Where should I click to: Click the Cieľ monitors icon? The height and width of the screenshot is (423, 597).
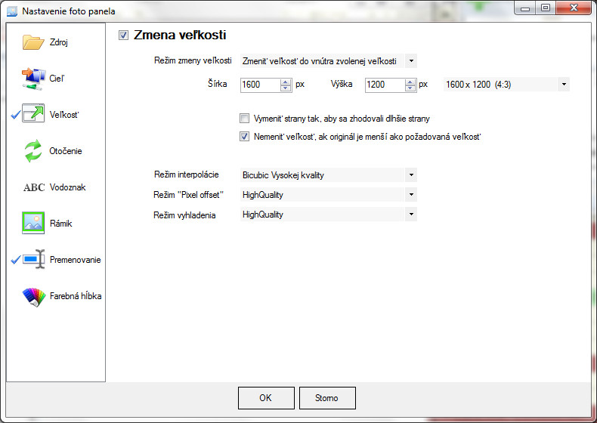tap(33, 79)
